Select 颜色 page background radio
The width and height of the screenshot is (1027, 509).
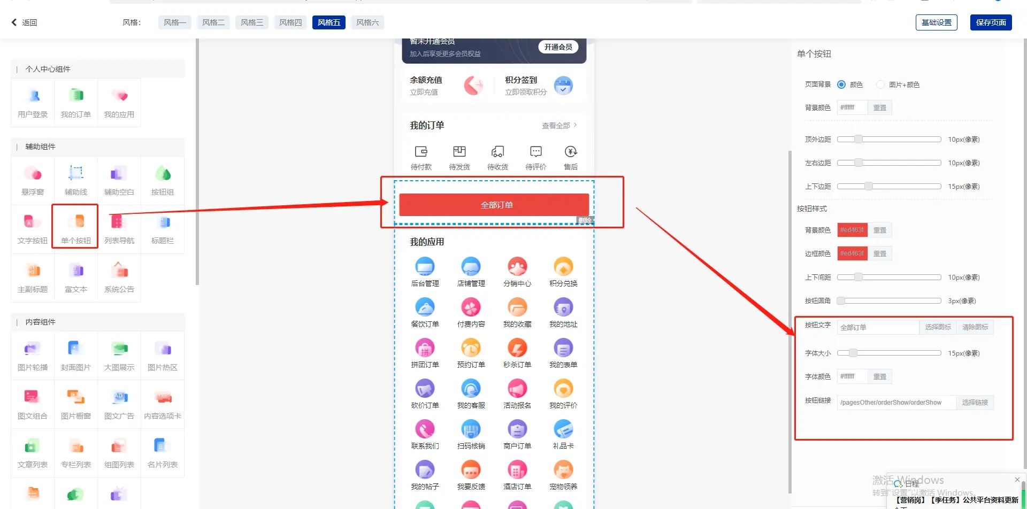841,84
